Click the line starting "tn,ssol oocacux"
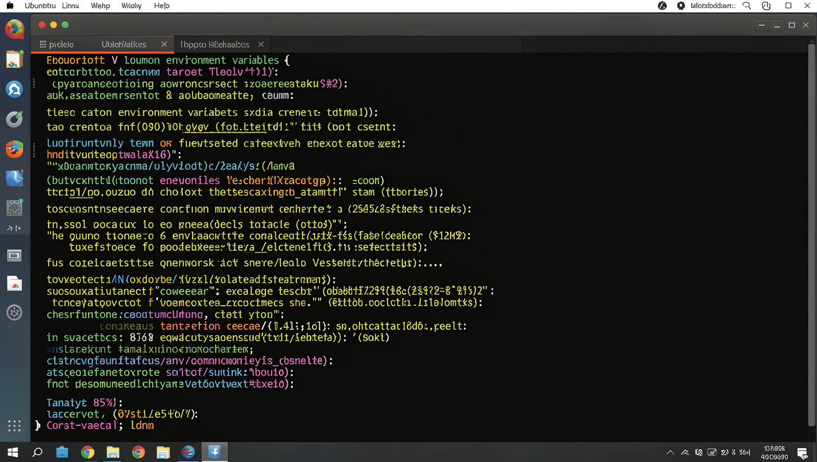817x462 pixels. click(197, 224)
